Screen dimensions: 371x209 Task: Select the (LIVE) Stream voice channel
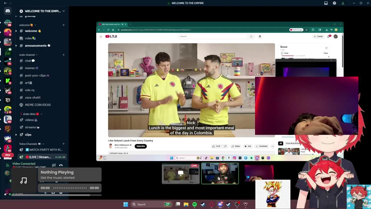click(42, 157)
